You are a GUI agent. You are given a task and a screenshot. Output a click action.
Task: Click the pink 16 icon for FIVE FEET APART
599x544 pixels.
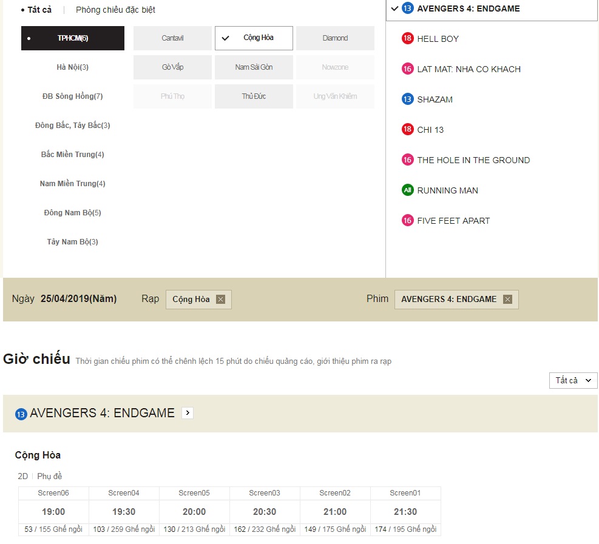[407, 221]
